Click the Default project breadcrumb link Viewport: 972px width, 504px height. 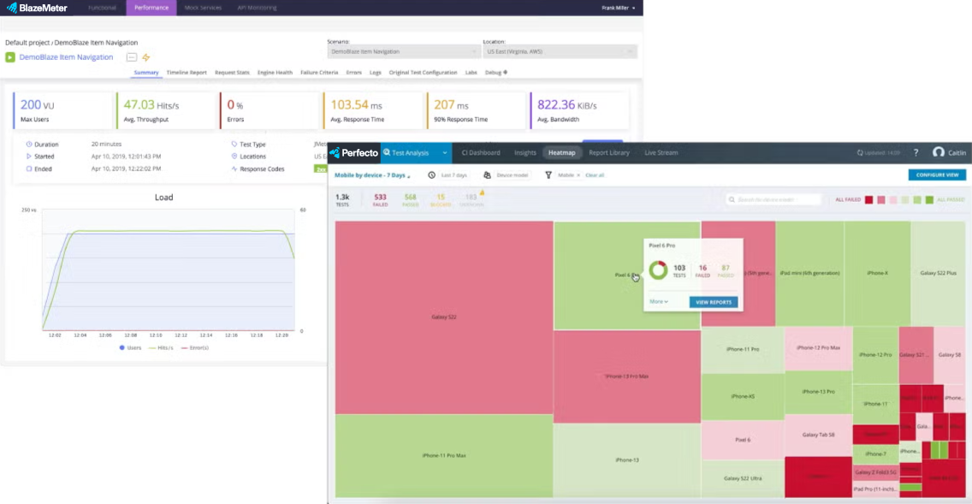(27, 43)
